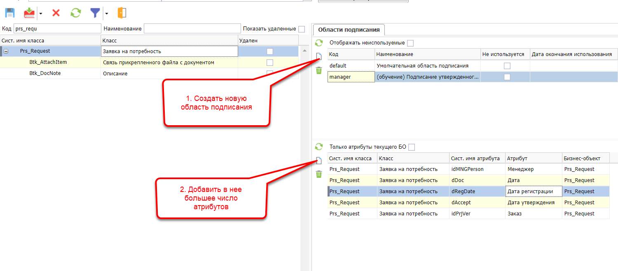Viewport: 618px width, 271px height.
Task: Click the 'Наименование' column header in signing areas
Action: (427, 54)
